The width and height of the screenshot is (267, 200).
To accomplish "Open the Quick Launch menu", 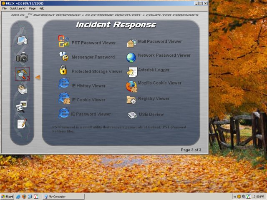I will 18,8.
